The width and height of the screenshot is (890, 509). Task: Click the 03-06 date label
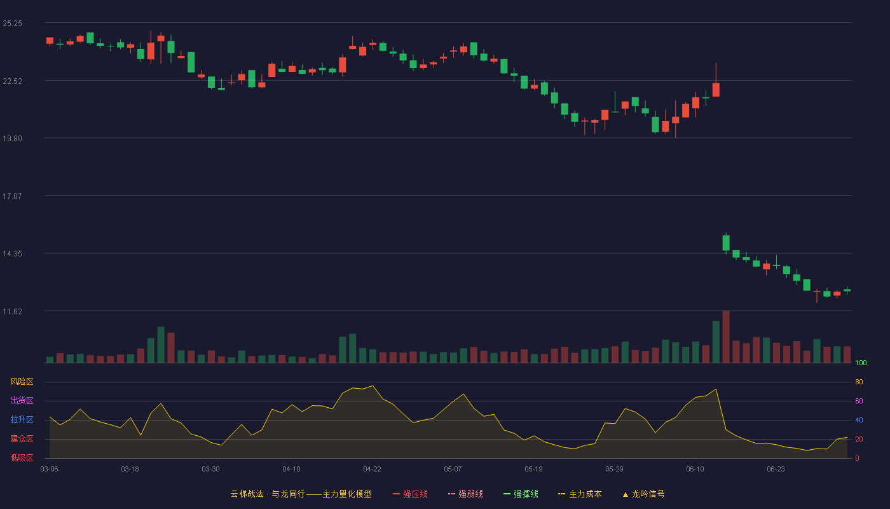tap(49, 469)
